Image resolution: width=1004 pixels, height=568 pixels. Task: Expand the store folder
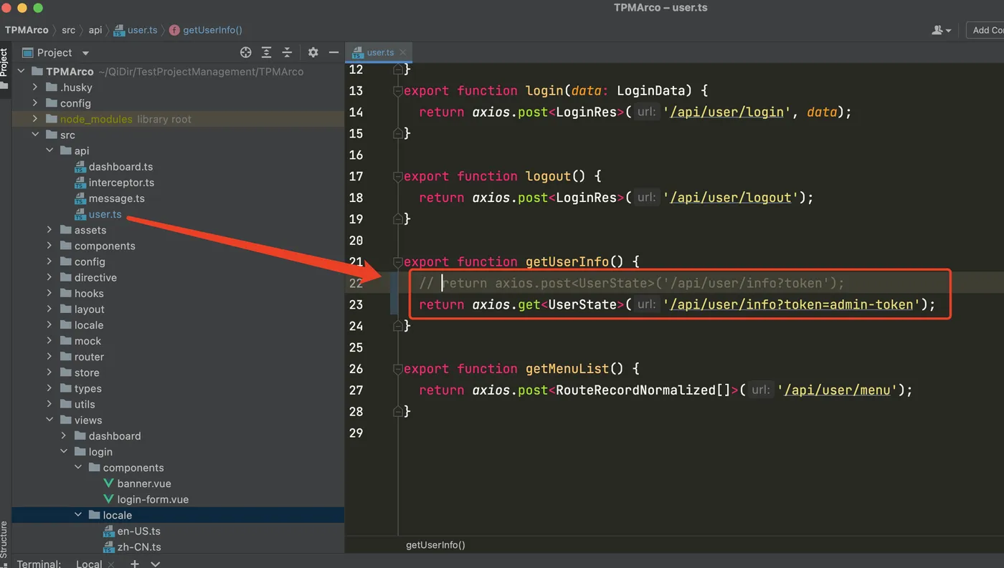[49, 372]
